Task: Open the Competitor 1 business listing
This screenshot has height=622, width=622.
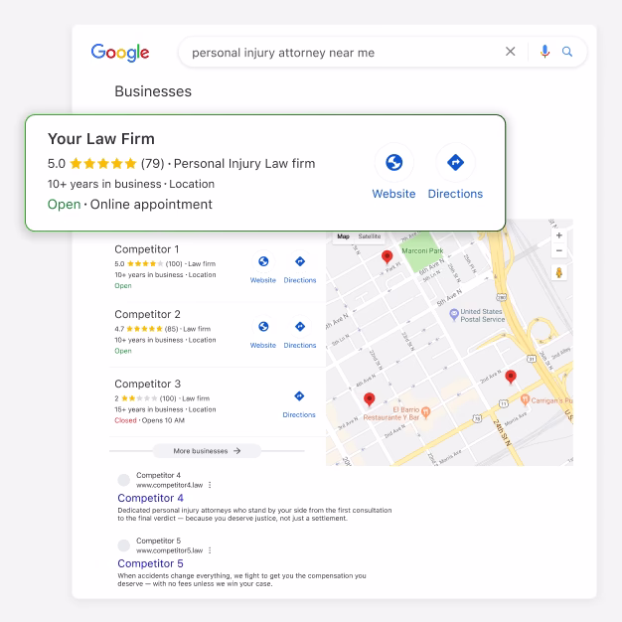Action: click(146, 249)
